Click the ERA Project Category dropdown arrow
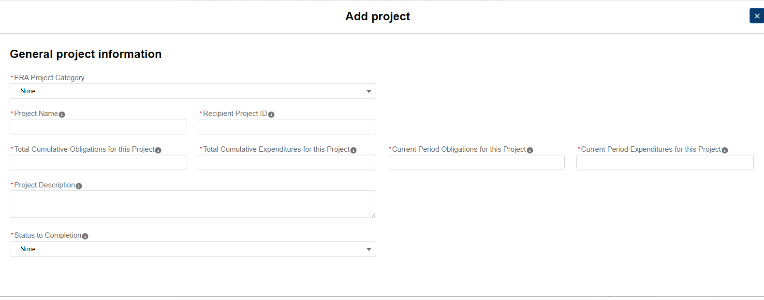Viewport: 764px width, 300px height. (x=369, y=91)
